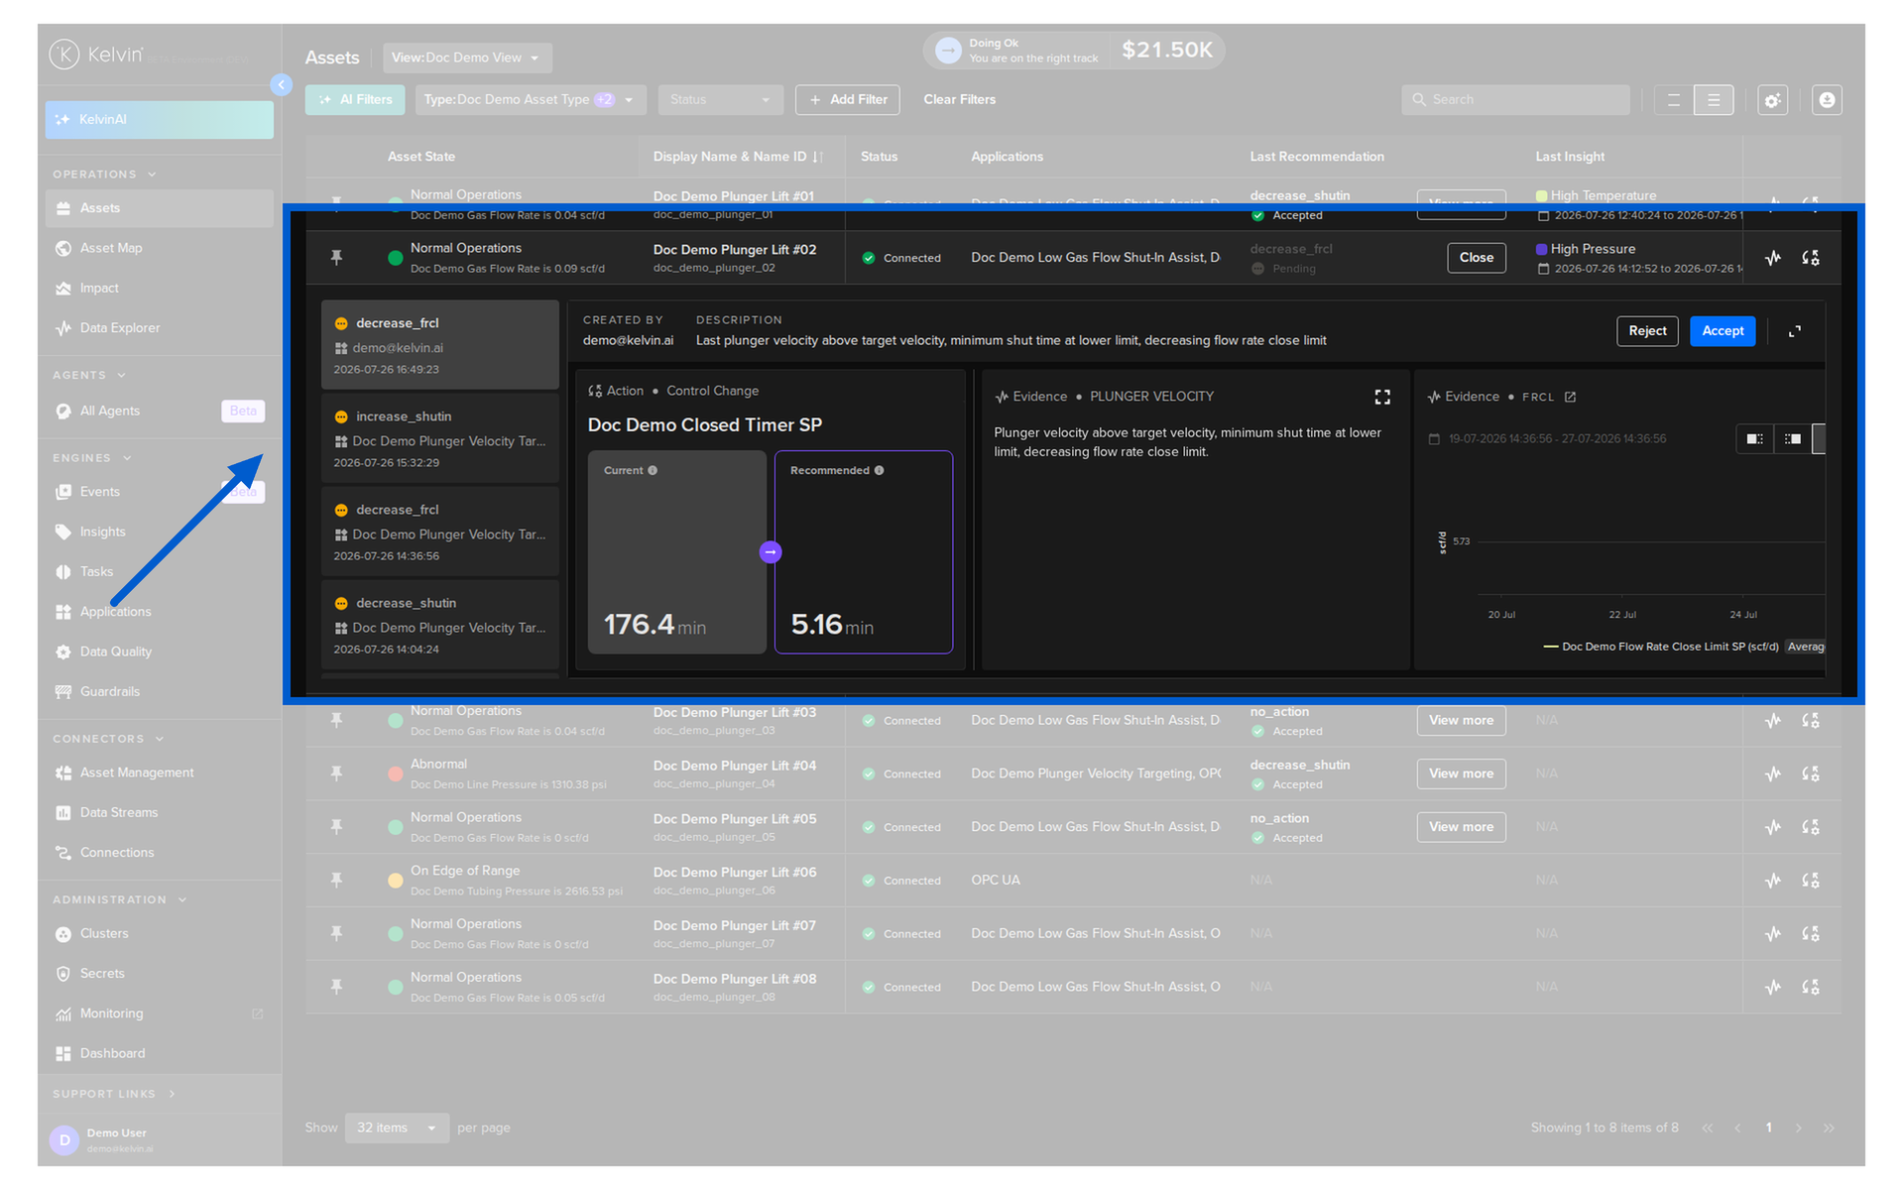Select the decrease_shutin recommendation card
The image size is (1904, 1190).
440,625
